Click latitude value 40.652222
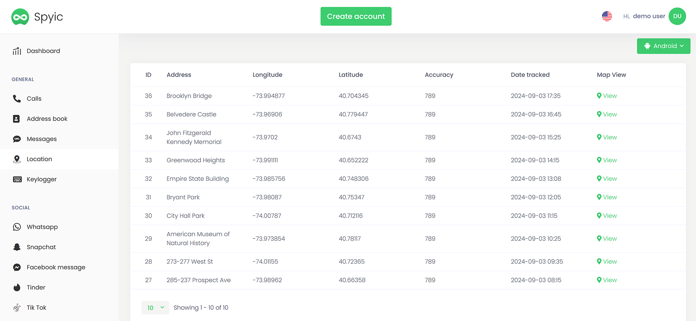The height and width of the screenshot is (321, 696). click(x=353, y=160)
